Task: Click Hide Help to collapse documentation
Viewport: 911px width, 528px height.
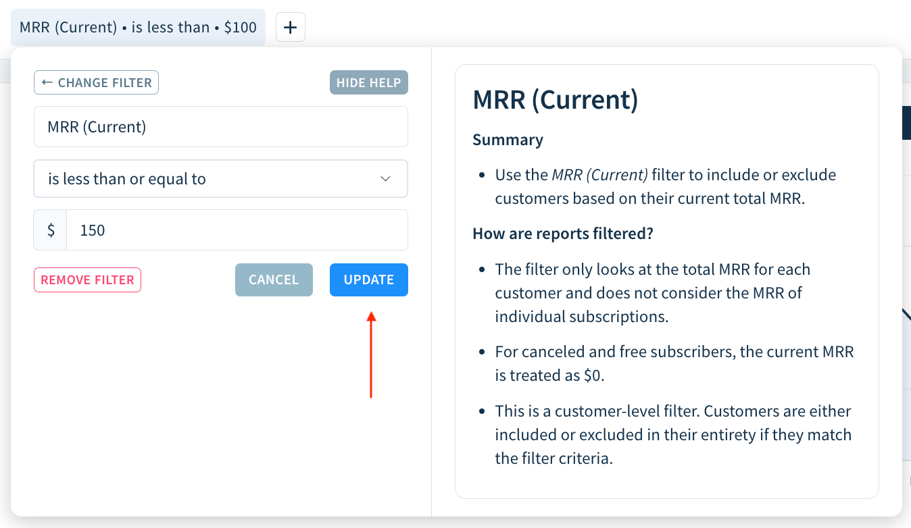Action: 368,82
